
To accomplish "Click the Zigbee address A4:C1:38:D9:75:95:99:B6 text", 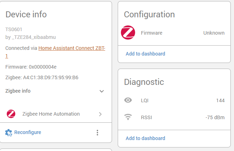I will tap(42, 77).
